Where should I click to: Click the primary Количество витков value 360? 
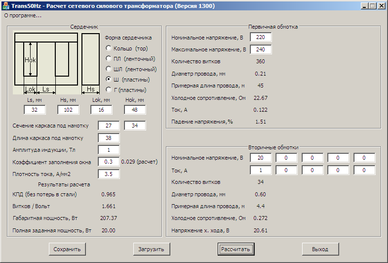pos(260,61)
